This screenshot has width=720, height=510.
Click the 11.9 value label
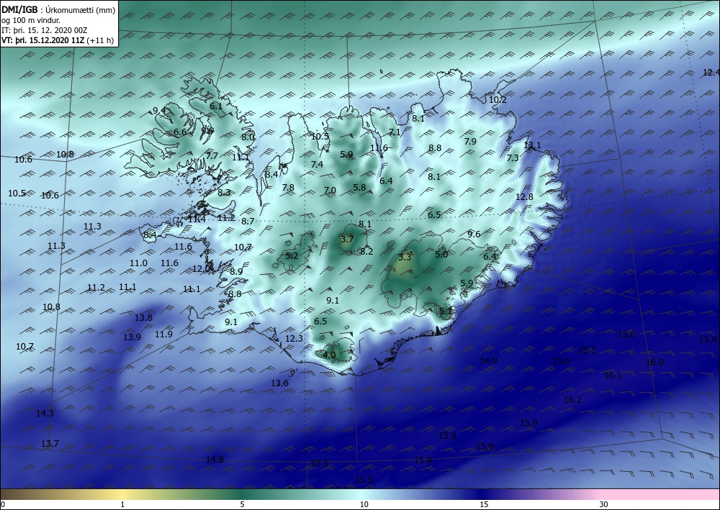click(163, 334)
